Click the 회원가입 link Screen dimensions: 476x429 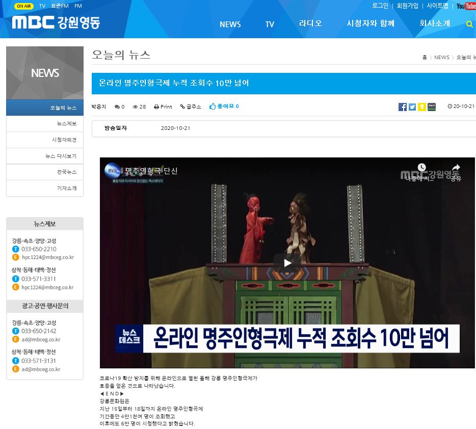point(407,6)
